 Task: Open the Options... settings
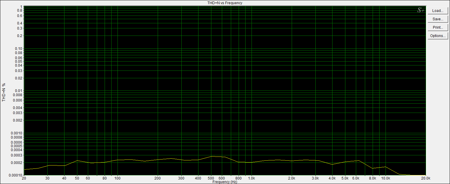[x=438, y=36]
